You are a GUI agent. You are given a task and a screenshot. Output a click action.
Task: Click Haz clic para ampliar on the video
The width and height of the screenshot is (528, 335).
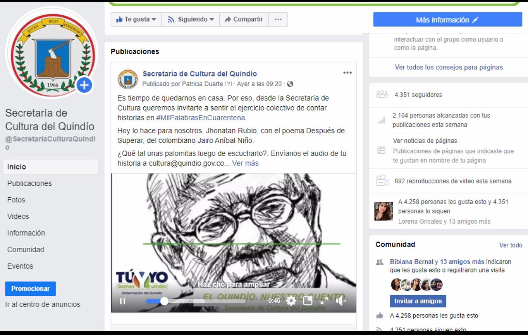click(233, 284)
